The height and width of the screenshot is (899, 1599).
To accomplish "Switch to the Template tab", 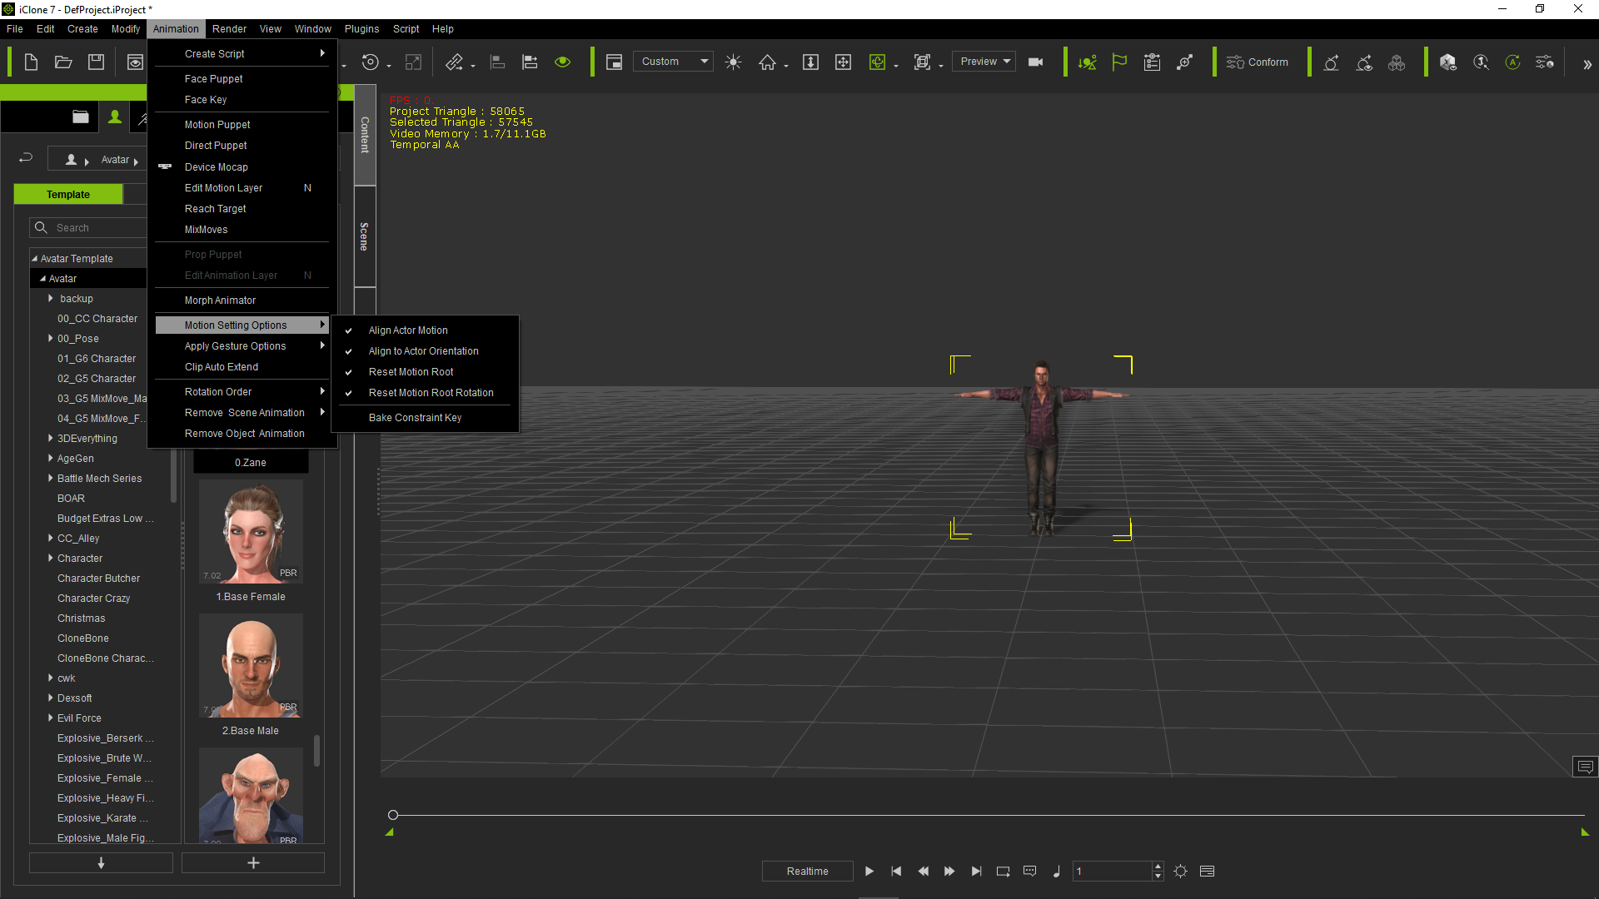I will pyautogui.click(x=68, y=194).
